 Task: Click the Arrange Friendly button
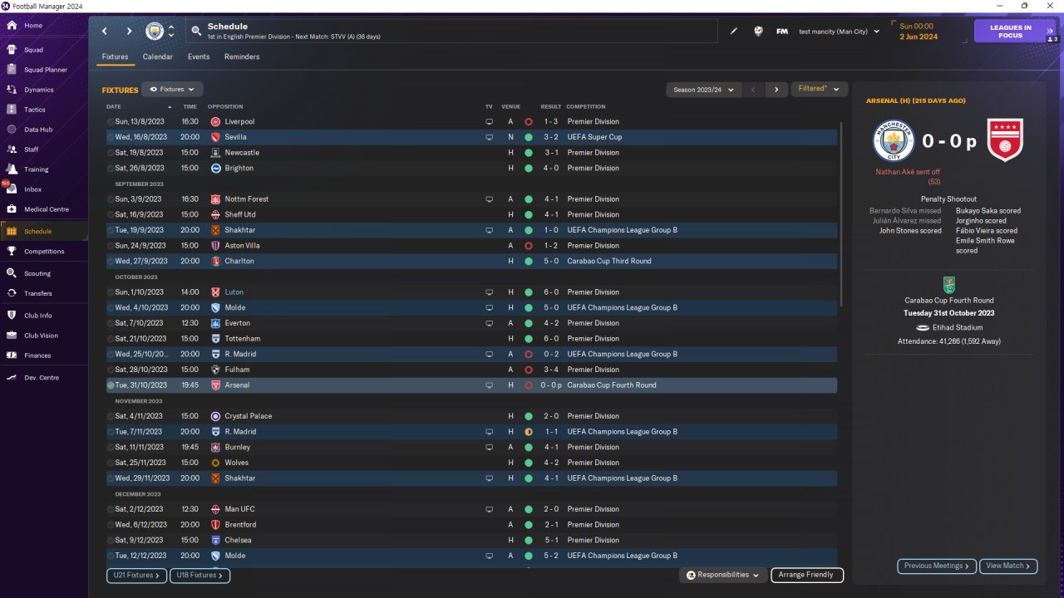click(807, 575)
